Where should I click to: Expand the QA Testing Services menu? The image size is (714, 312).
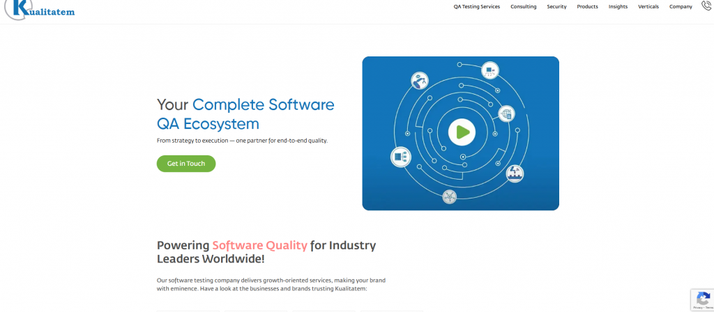pos(476,7)
